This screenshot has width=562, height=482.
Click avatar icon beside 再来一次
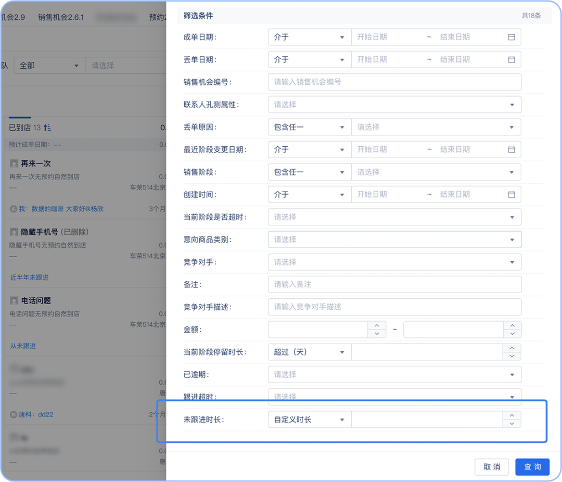(x=14, y=163)
